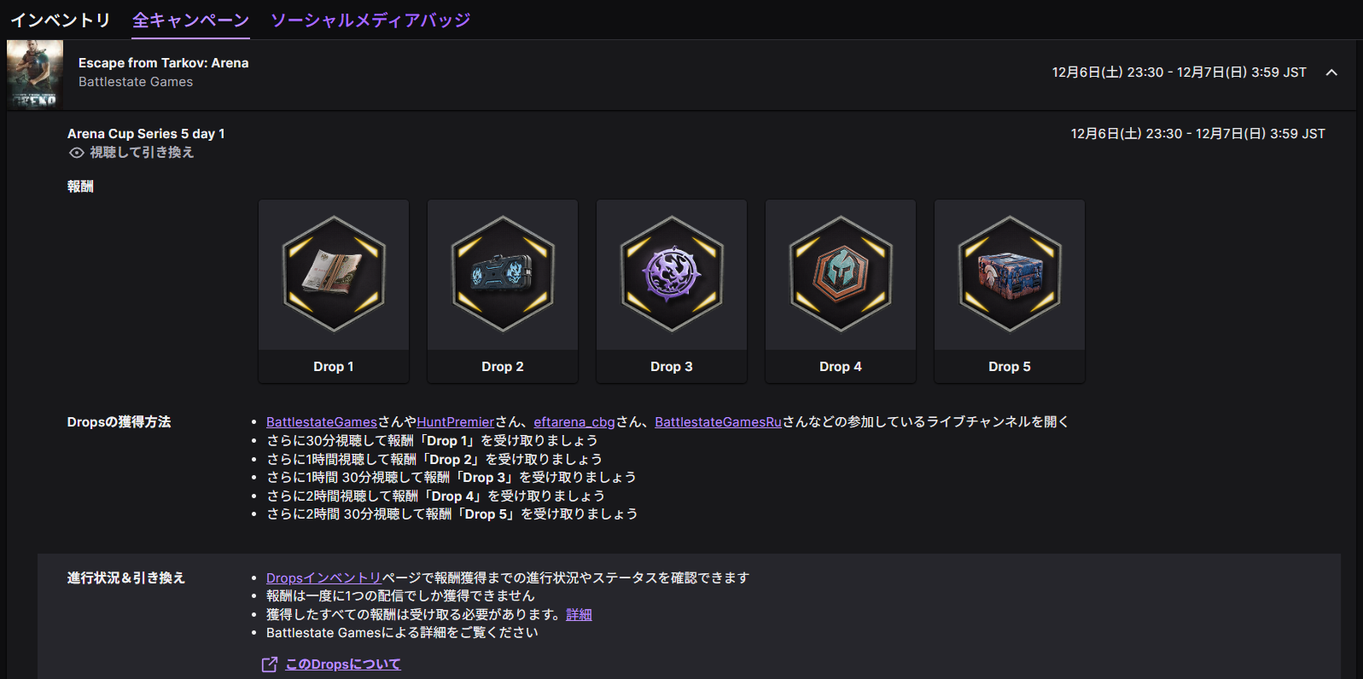This screenshot has width=1363, height=679.
Task: Click the Drop 2 weapon case reward icon
Action: [503, 274]
